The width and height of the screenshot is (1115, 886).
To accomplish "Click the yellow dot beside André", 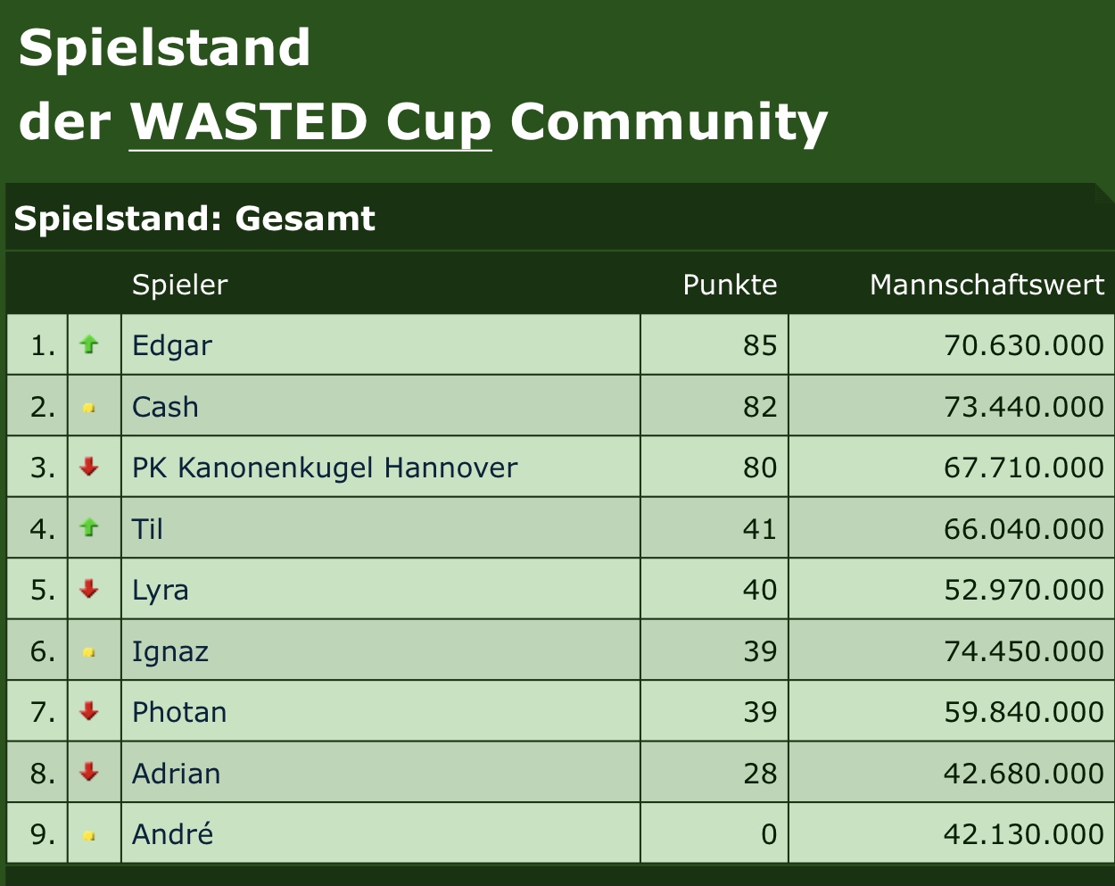I will pos(89,836).
